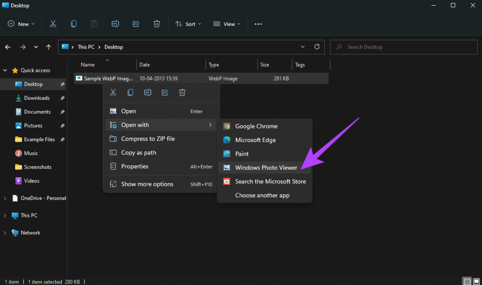The height and width of the screenshot is (285, 482).
Task: Open the file with Paint
Action: pyautogui.click(x=265, y=154)
